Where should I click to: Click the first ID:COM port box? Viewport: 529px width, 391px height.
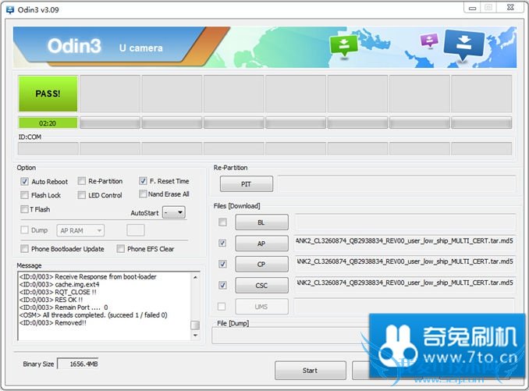click(x=48, y=149)
